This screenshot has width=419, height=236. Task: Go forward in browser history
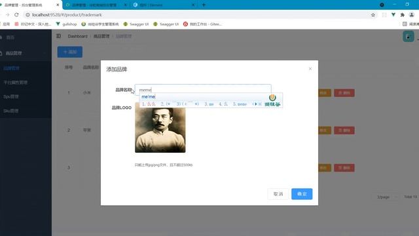point(7,14)
